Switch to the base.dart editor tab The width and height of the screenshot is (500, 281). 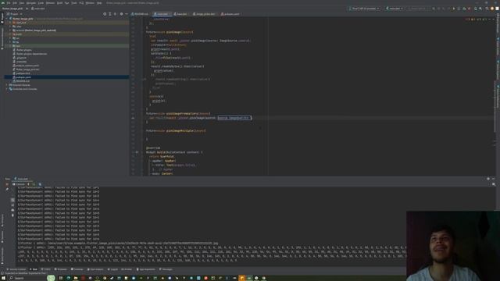tap(180, 14)
